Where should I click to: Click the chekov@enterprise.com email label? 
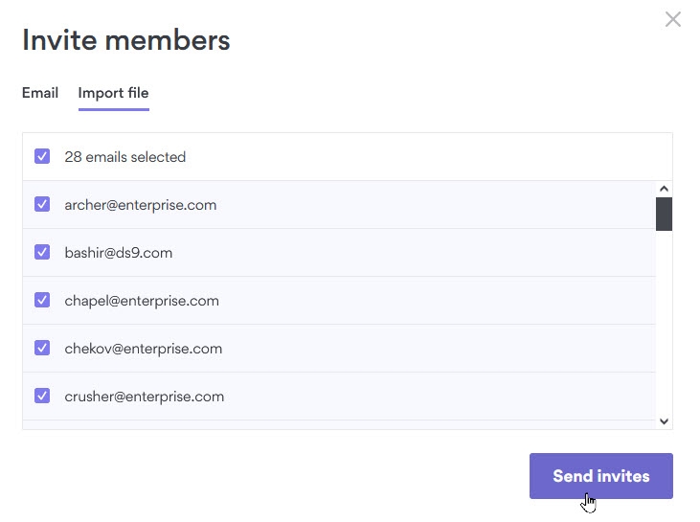[x=144, y=349]
